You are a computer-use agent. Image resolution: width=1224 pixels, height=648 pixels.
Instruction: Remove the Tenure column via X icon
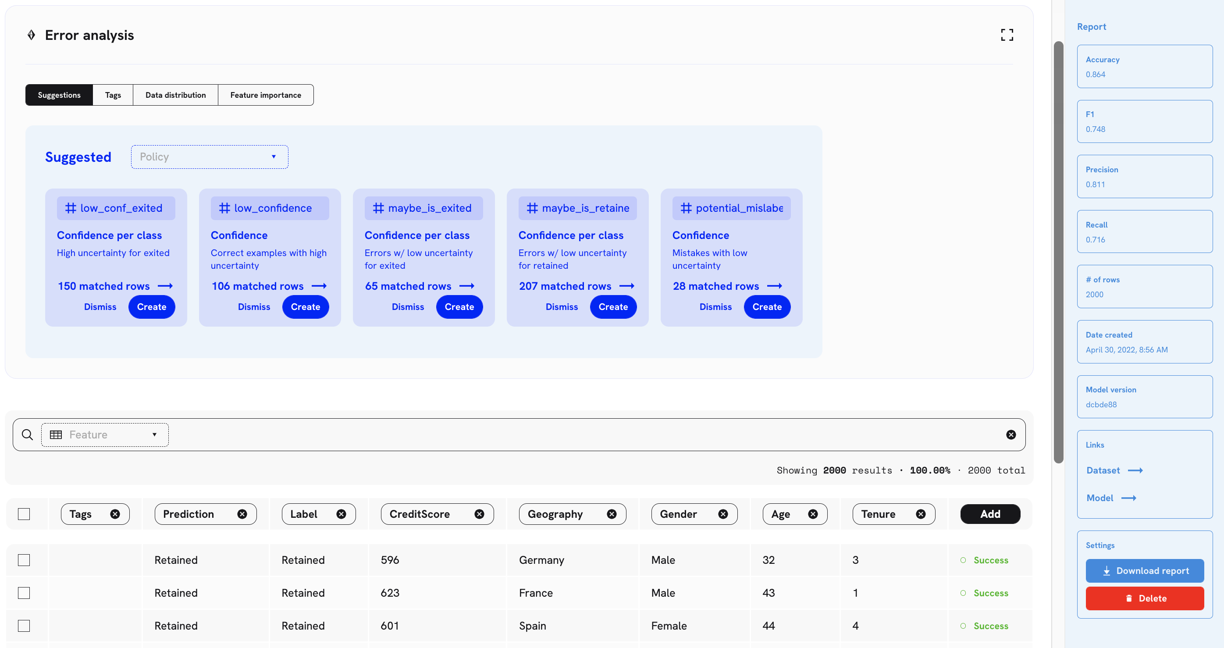tap(920, 514)
